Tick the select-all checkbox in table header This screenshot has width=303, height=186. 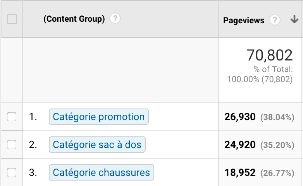(x=12, y=19)
